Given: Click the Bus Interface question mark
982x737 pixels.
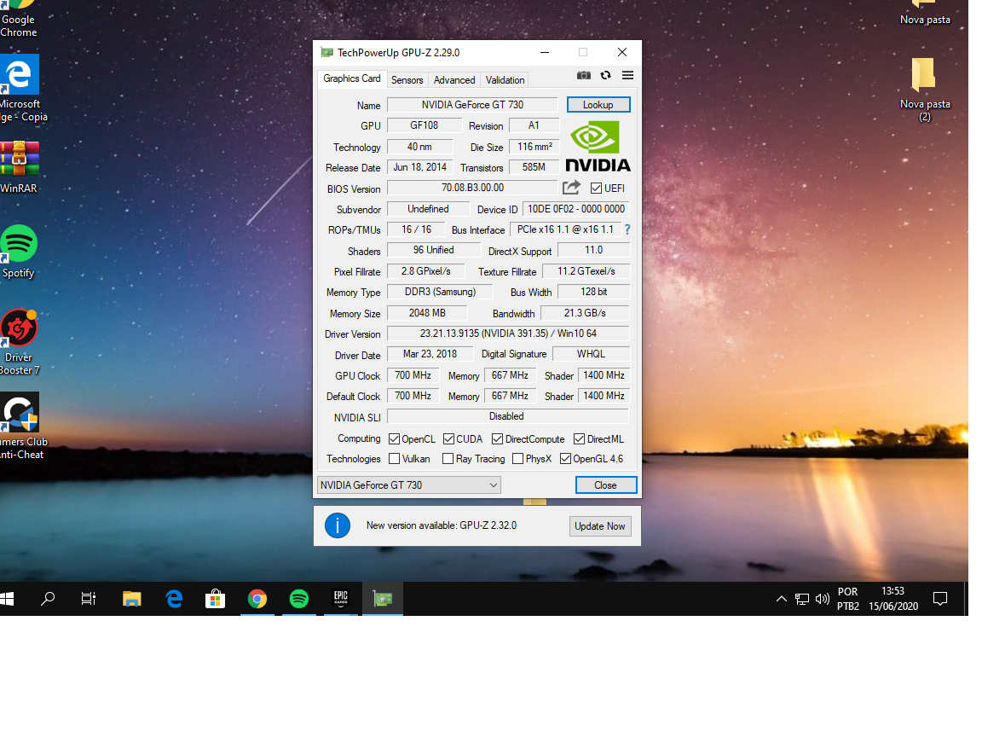Looking at the screenshot, I should pyautogui.click(x=627, y=229).
